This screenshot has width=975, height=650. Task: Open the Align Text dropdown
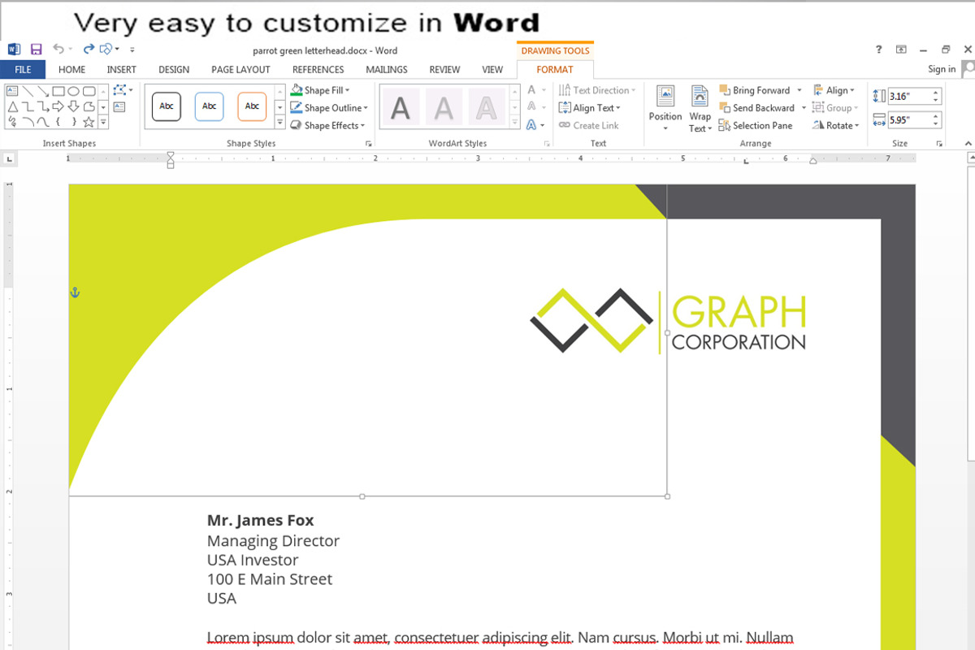(590, 108)
